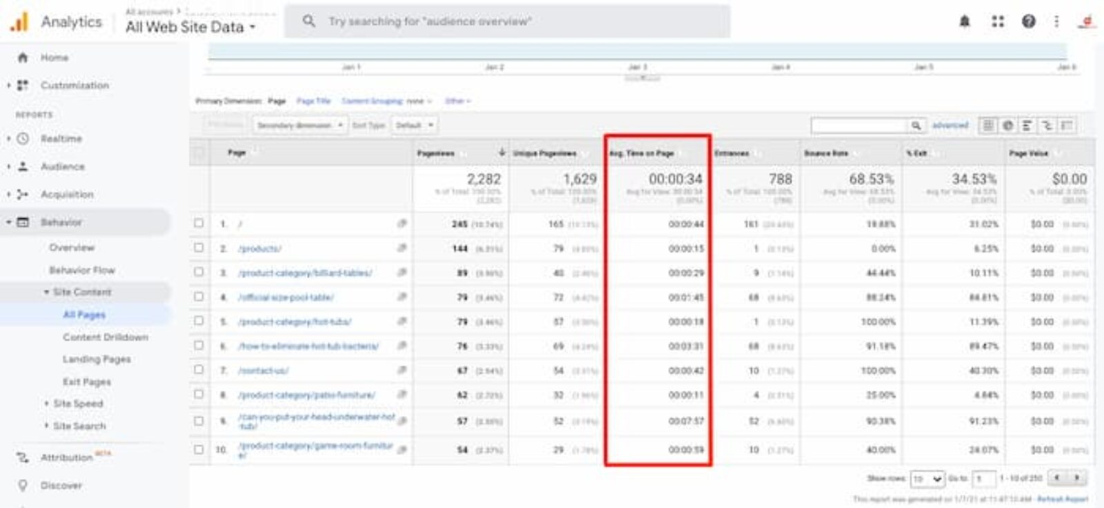Screen dimensions: 1104x508
Task: Click the account avatar in header
Action: (1086, 21)
